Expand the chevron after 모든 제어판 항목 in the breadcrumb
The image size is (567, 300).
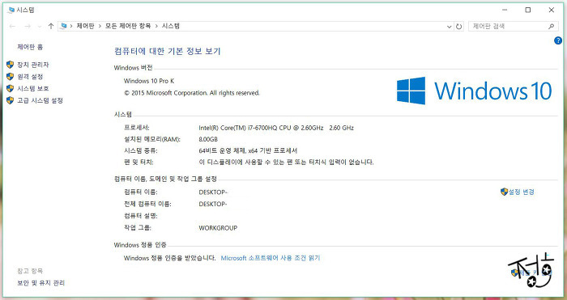pyautogui.click(x=156, y=26)
